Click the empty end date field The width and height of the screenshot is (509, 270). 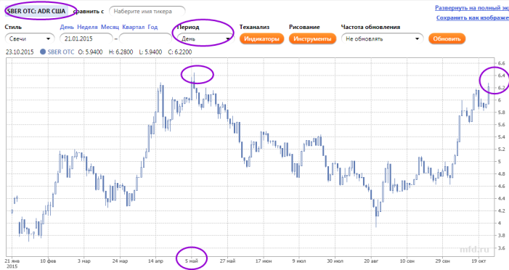coord(145,38)
